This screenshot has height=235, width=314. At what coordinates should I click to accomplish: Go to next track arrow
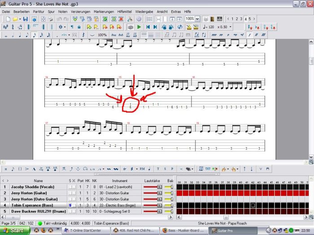click(254, 19)
